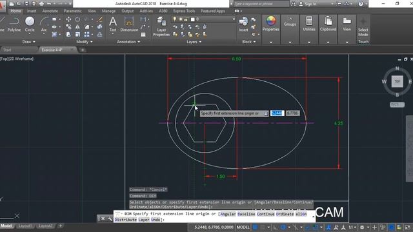Open Layer Properties manager

(x=161, y=26)
